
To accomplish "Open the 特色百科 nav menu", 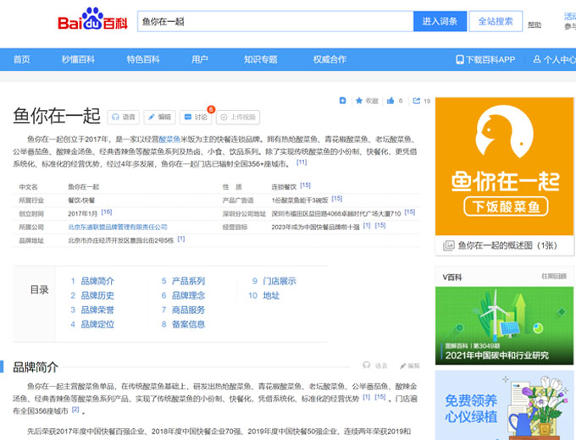I will click(x=143, y=59).
